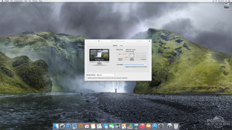Switch to the Colore tab
The image size is (232, 130).
click(x=121, y=46)
